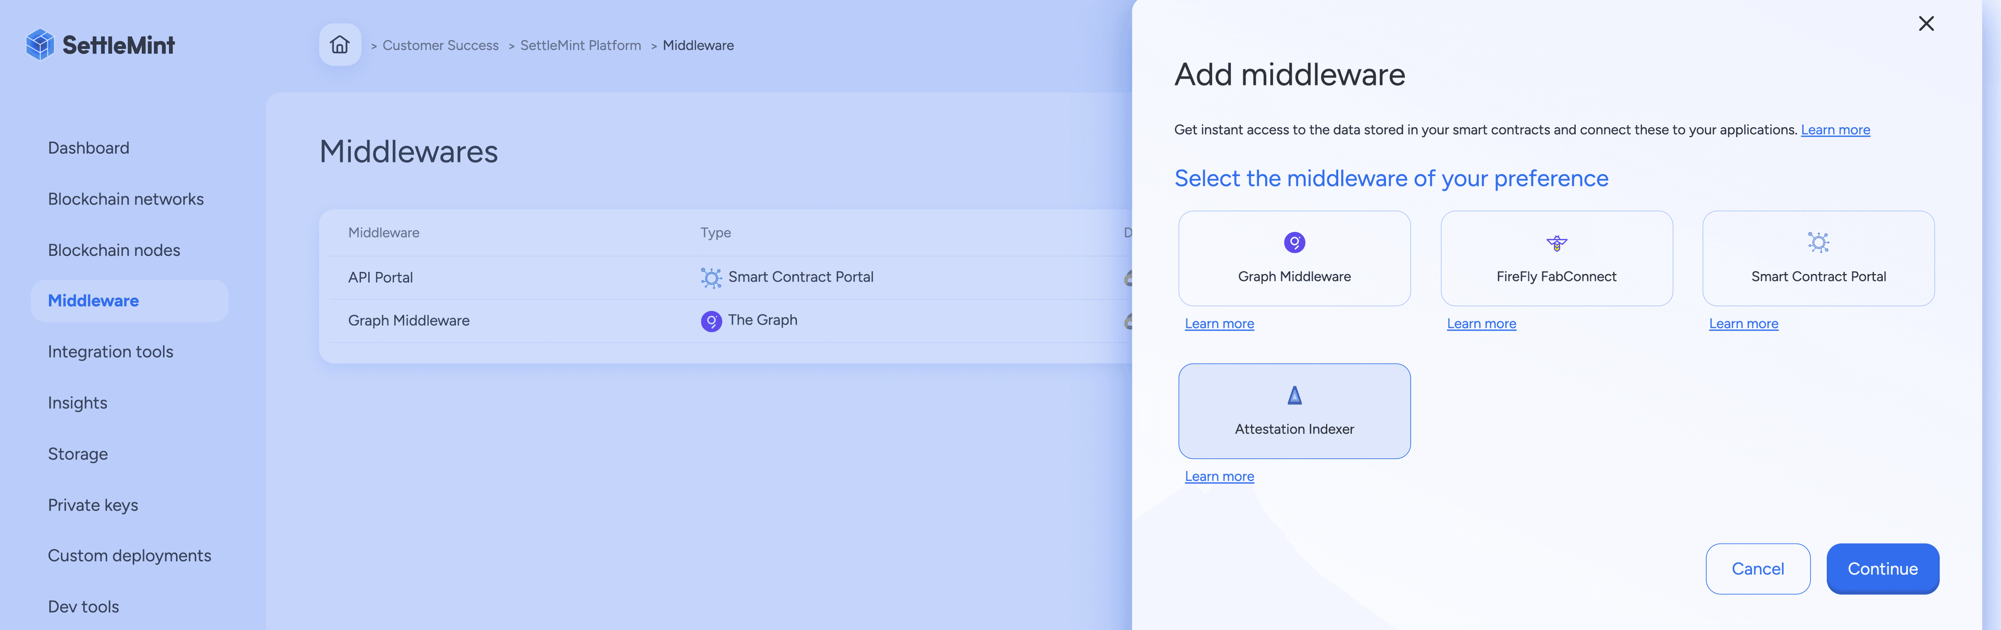This screenshot has width=2001, height=630.
Task: Open Storage in the sidebar
Action: [78, 454]
